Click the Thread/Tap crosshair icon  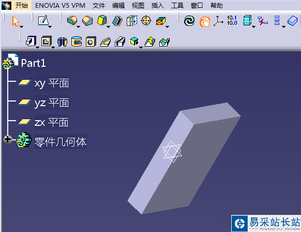[146, 20]
